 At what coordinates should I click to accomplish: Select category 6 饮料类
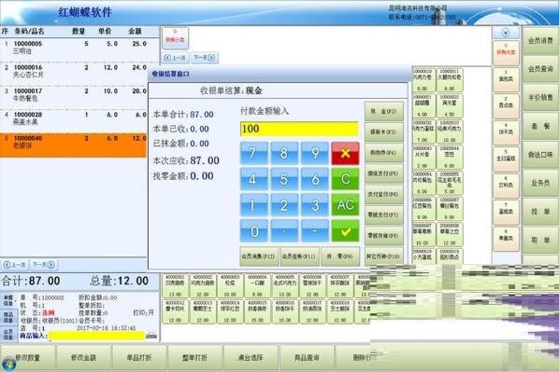tap(505, 185)
